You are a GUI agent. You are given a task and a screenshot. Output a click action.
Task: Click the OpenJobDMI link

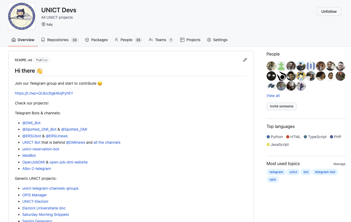point(34,162)
